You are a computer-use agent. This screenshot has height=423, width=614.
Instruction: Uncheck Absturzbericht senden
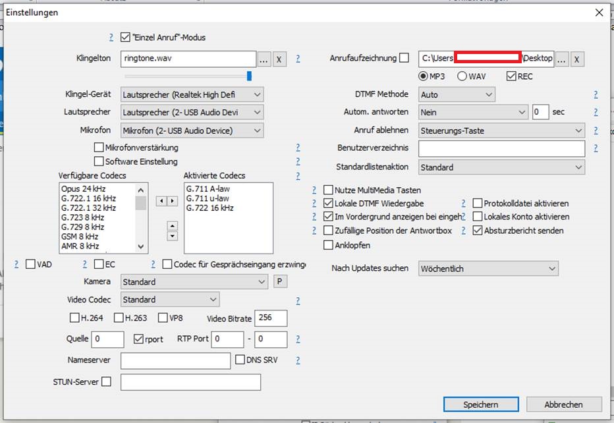478,231
